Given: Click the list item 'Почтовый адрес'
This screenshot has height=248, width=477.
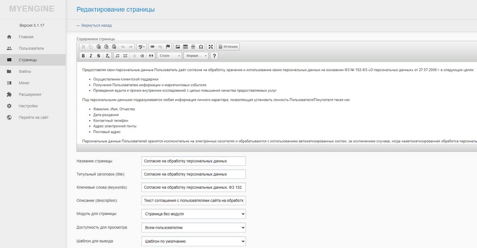Looking at the screenshot, I should tap(107, 132).
